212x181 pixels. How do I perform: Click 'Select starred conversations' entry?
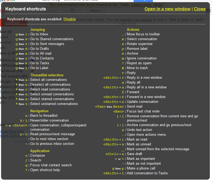point(52,99)
